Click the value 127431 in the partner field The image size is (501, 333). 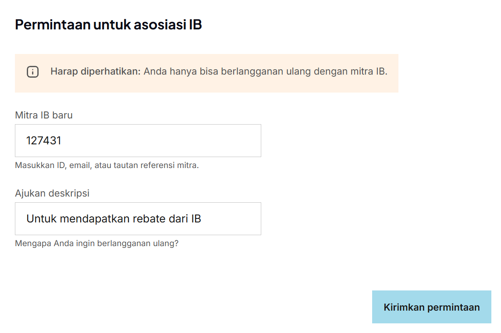point(44,141)
